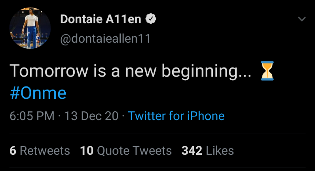Open Dontaie A11en's profile picture

[x=30, y=28]
